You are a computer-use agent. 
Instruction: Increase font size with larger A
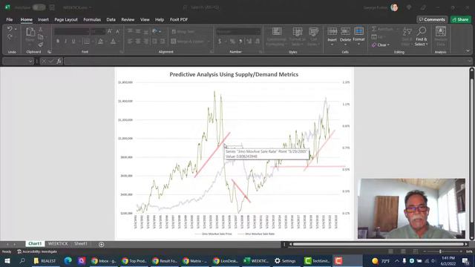109,31
